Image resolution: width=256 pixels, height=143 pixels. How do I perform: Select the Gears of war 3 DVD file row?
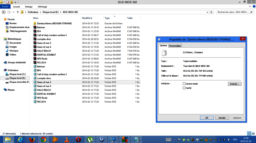86,82
